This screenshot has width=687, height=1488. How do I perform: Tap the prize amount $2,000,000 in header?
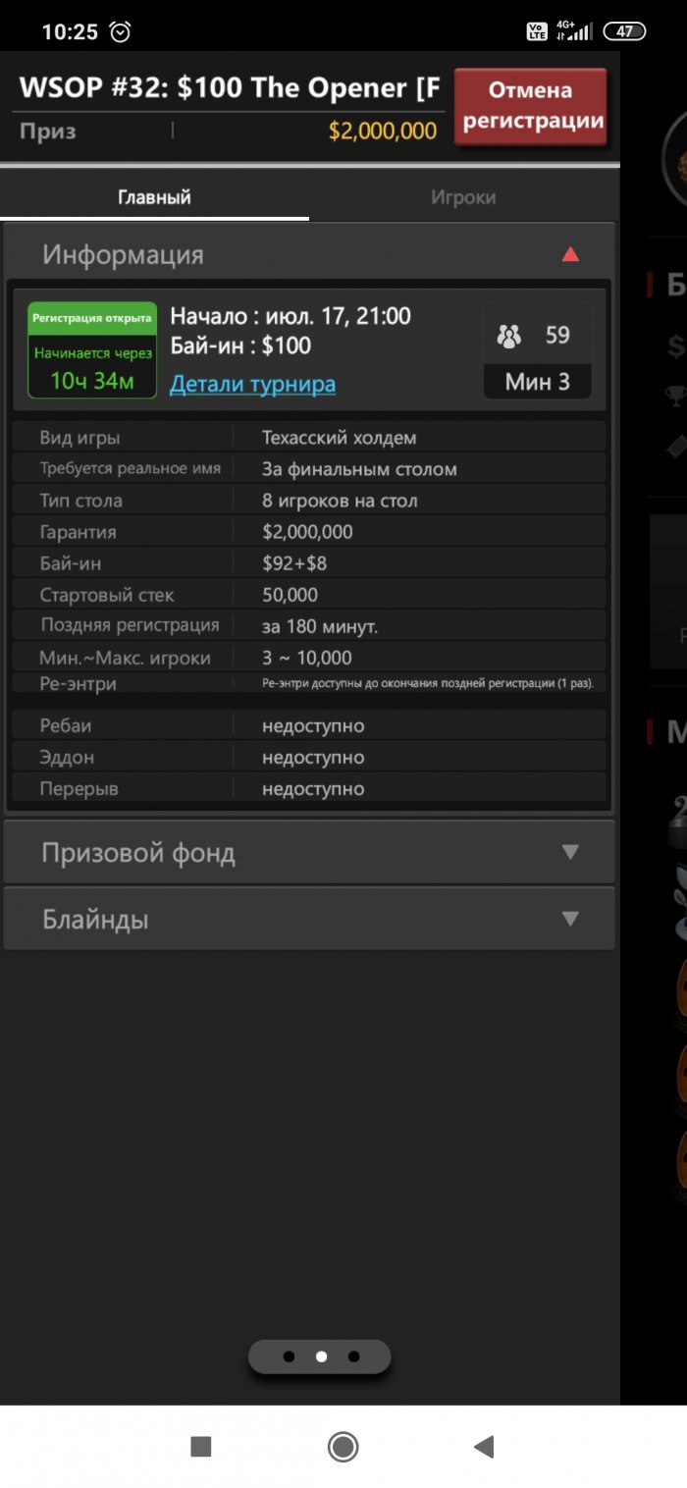[383, 131]
